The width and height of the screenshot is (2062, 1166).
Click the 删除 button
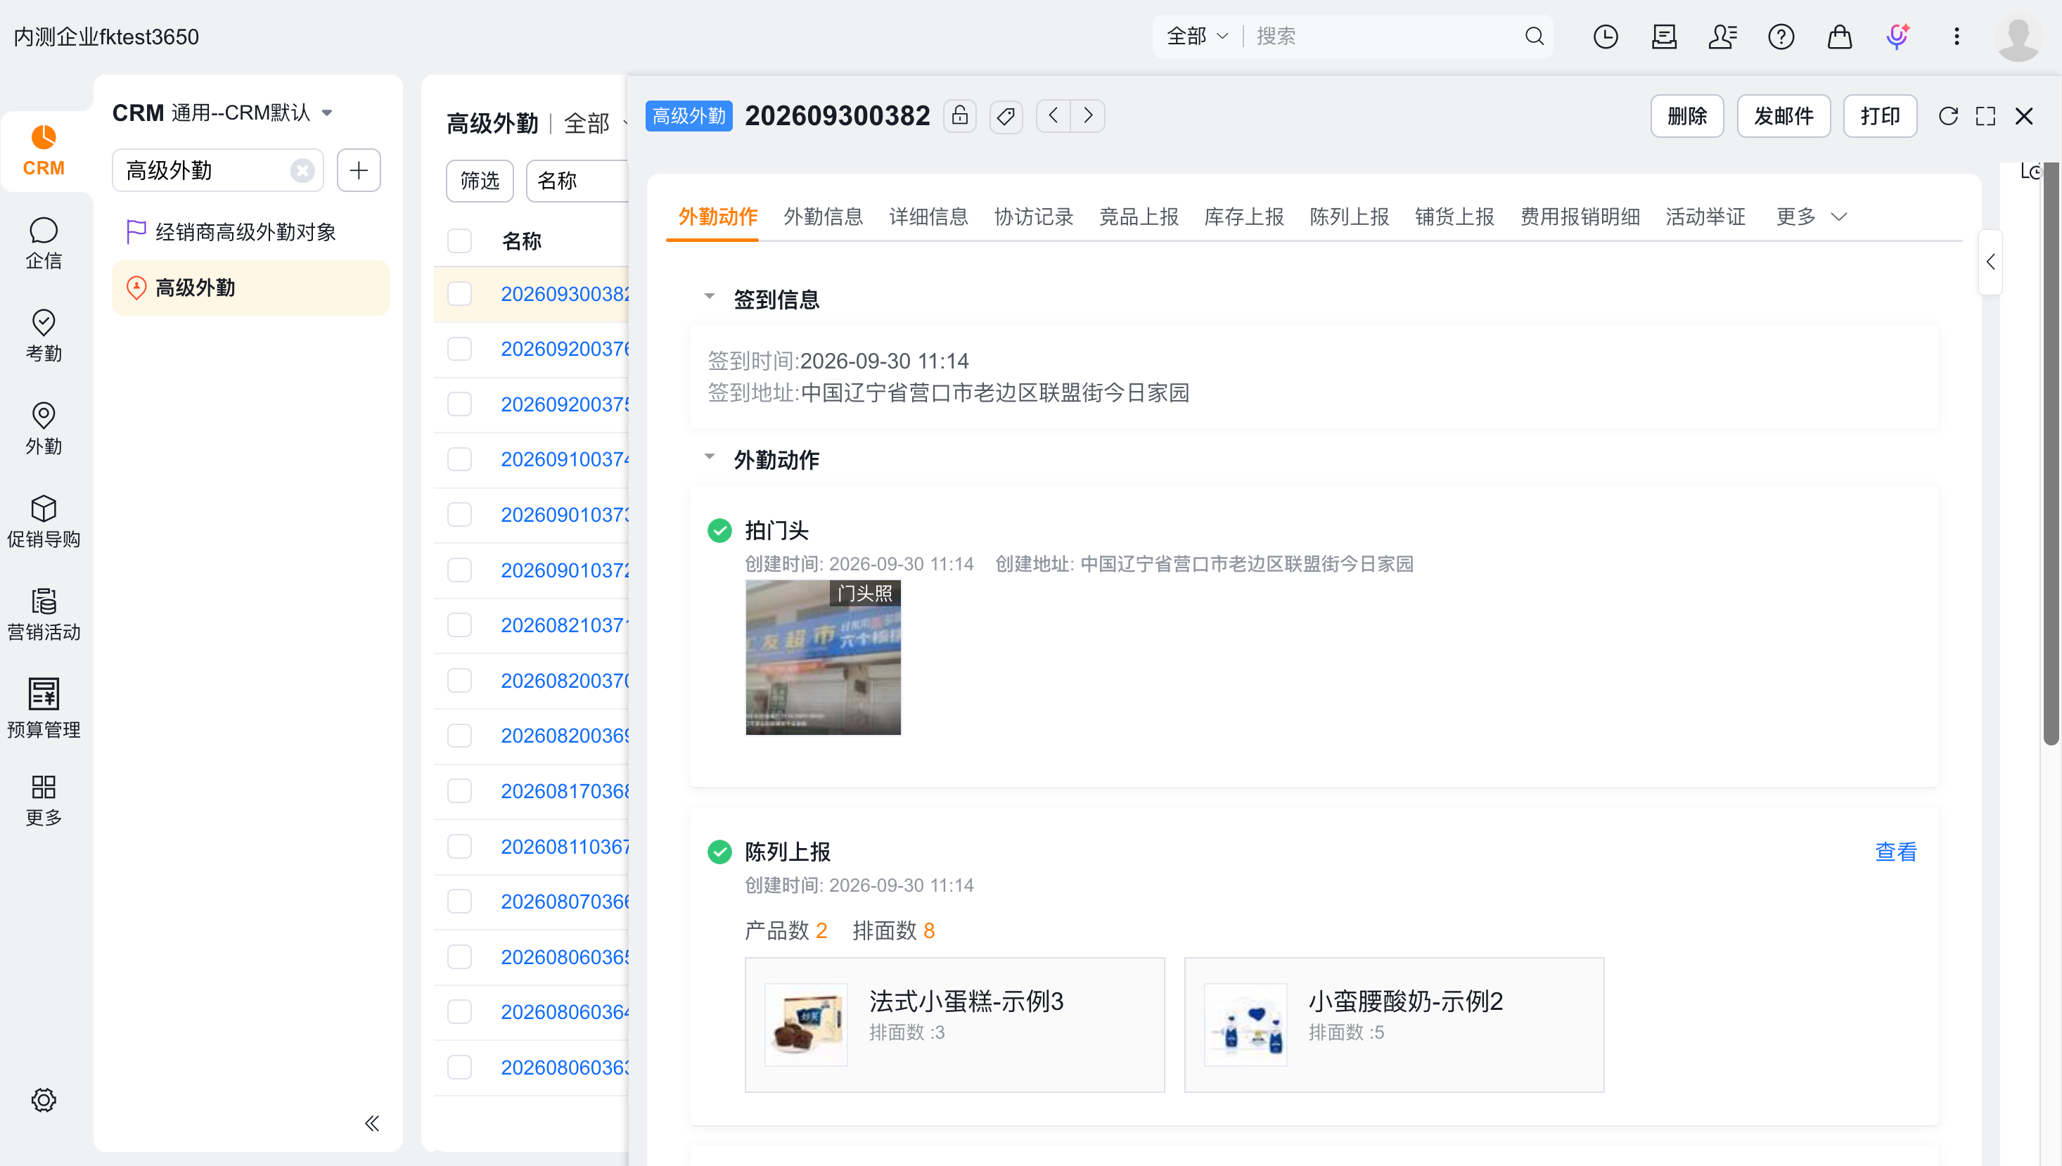pos(1687,116)
